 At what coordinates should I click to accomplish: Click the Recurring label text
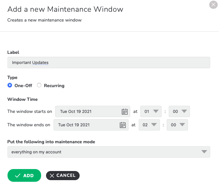pyautogui.click(x=54, y=86)
